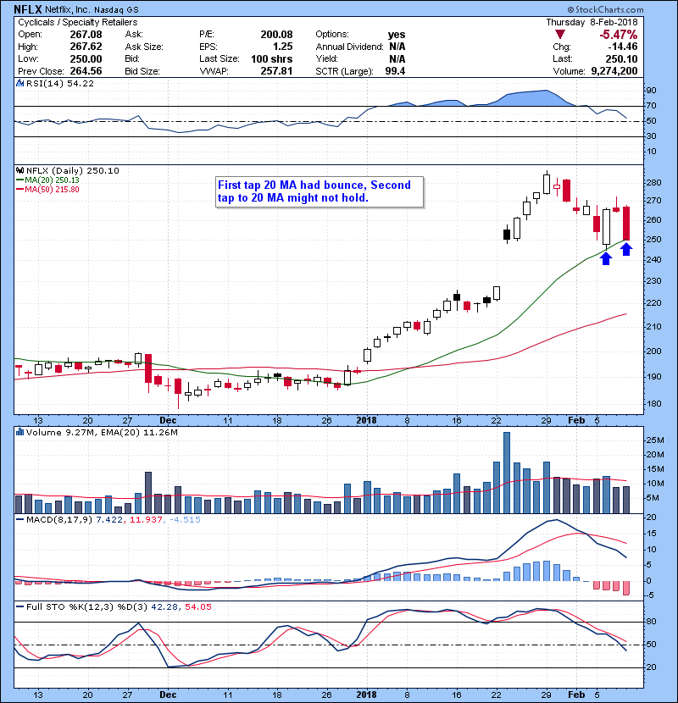Click the candlestick icon beside NFLX (Daily)

[19, 170]
